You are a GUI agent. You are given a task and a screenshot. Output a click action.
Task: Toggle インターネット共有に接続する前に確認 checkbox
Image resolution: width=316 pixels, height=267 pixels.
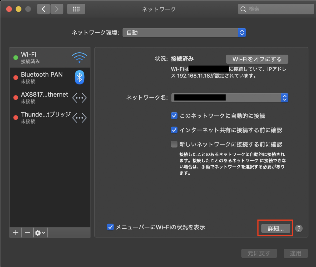pyautogui.click(x=174, y=130)
